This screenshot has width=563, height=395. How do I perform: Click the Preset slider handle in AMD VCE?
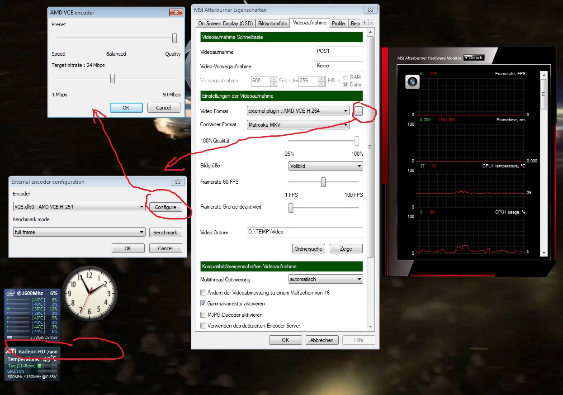pyautogui.click(x=175, y=38)
